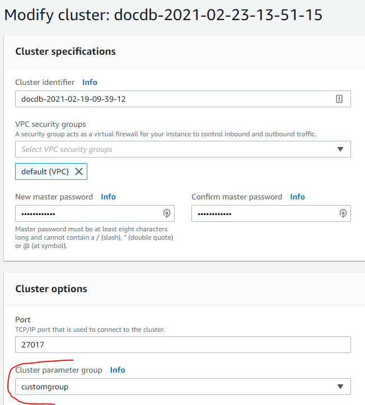This screenshot has height=405, width=365.
Task: Click the Modify cluster page title
Action: click(163, 15)
